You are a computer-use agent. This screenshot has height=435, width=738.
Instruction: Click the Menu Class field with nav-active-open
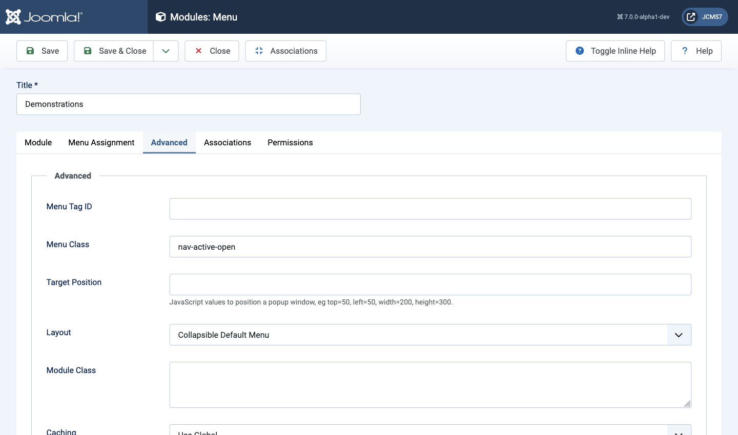click(430, 247)
